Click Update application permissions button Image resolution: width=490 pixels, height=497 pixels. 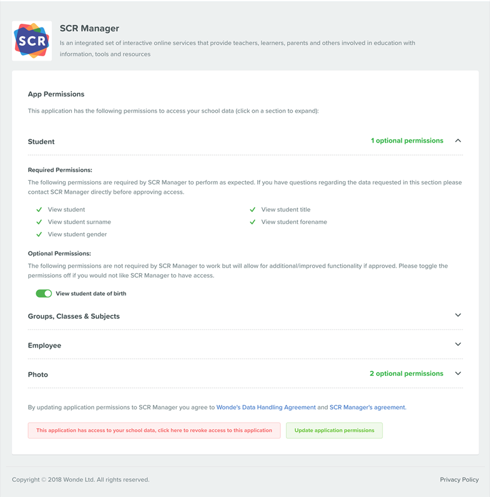click(335, 431)
